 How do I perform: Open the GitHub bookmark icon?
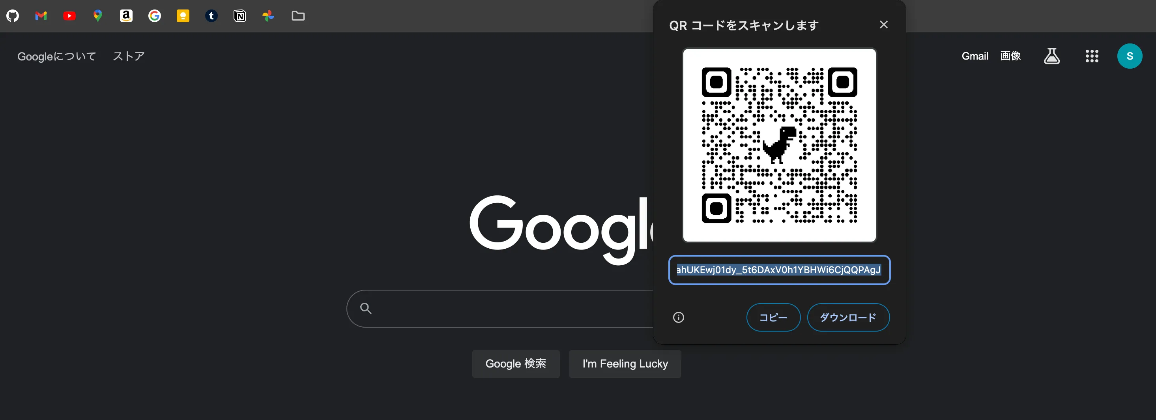click(13, 16)
